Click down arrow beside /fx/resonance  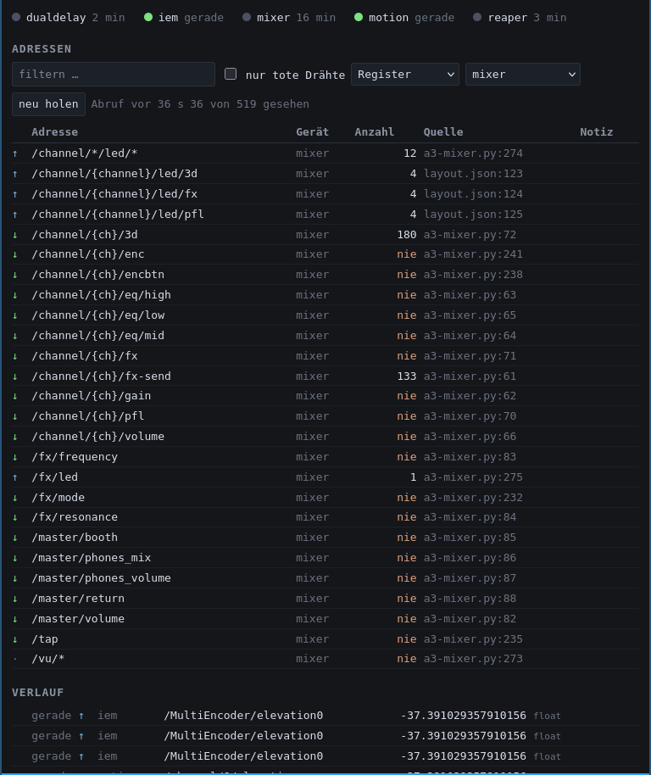click(14, 517)
